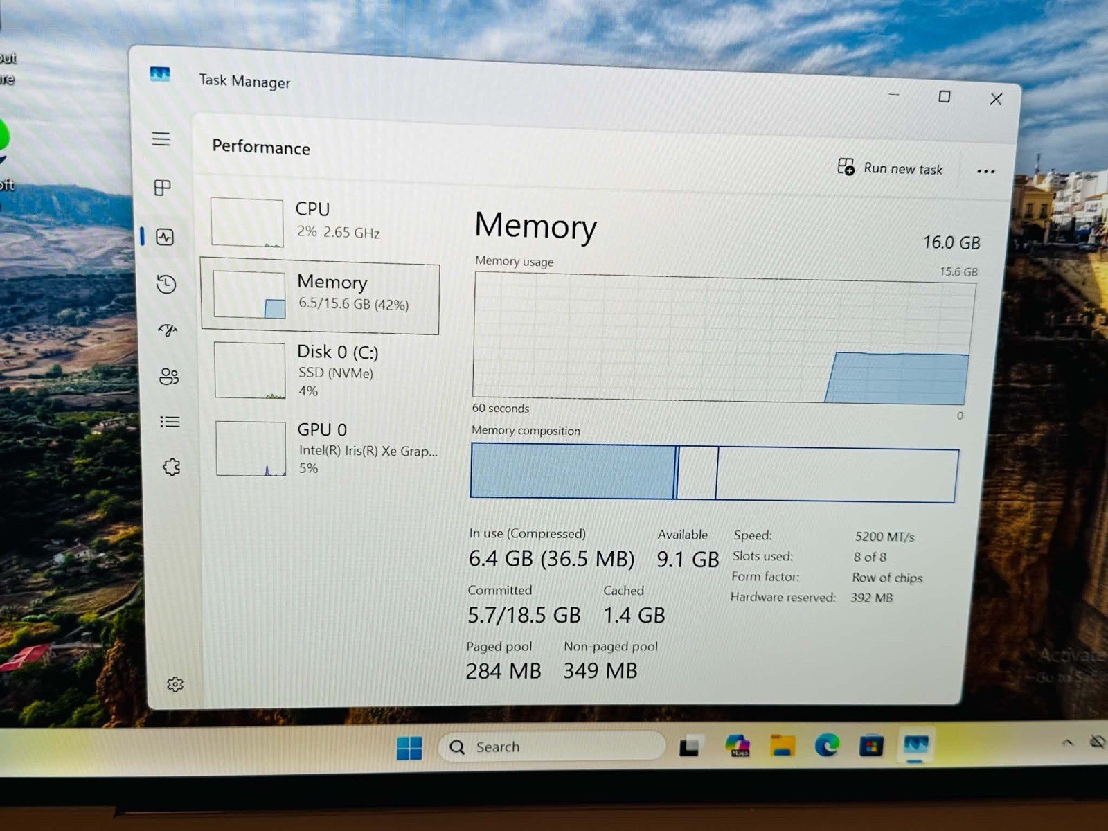
Task: Open the Users page icon
Action: [169, 376]
